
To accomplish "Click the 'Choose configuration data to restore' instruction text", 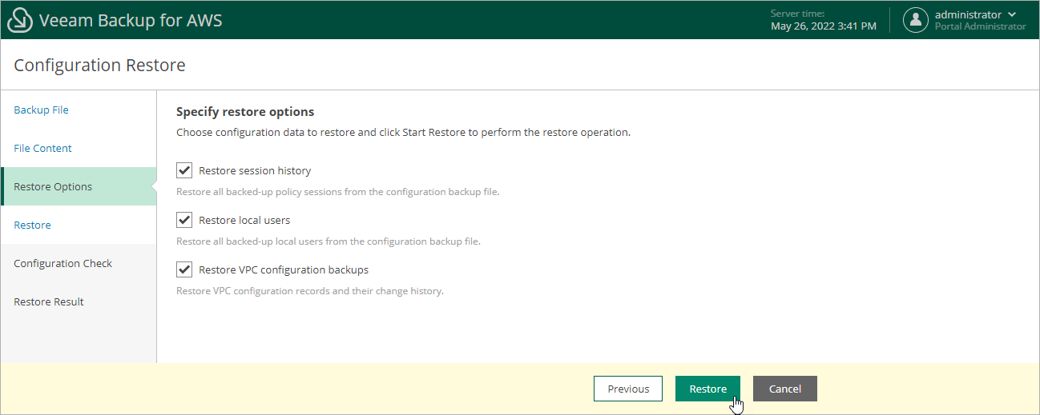I will point(403,132).
